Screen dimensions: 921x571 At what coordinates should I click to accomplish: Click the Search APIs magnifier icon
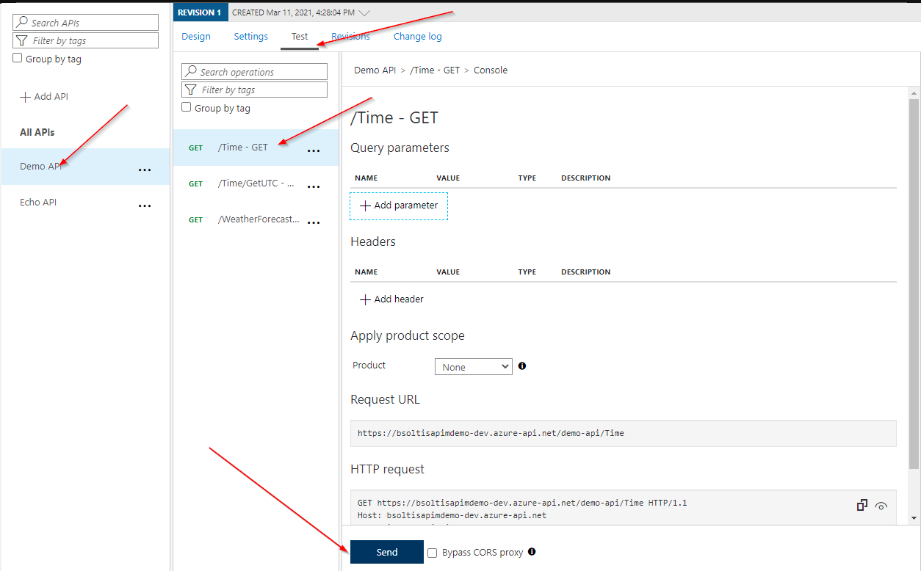coord(22,22)
